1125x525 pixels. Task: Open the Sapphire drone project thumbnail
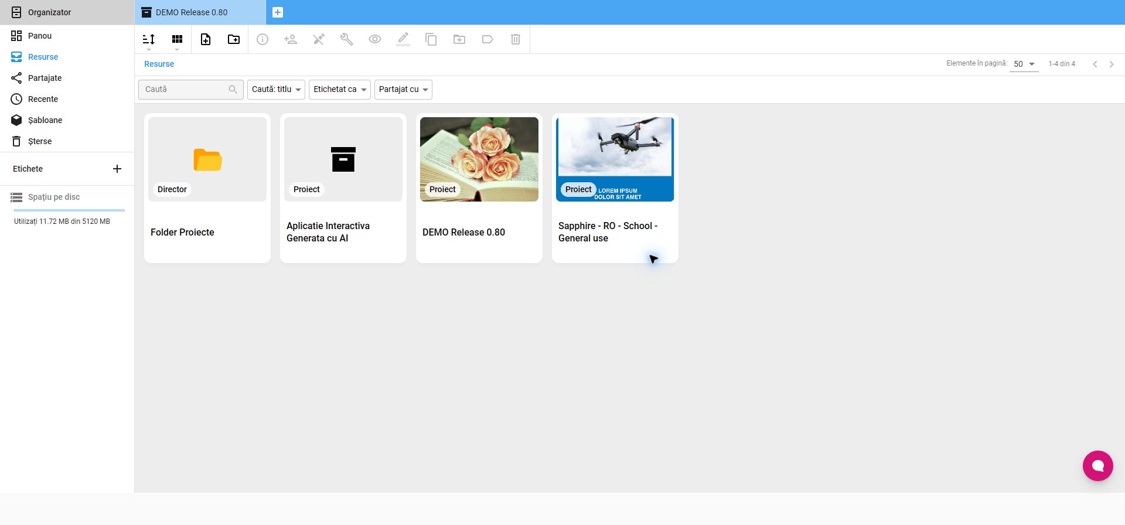click(x=615, y=159)
